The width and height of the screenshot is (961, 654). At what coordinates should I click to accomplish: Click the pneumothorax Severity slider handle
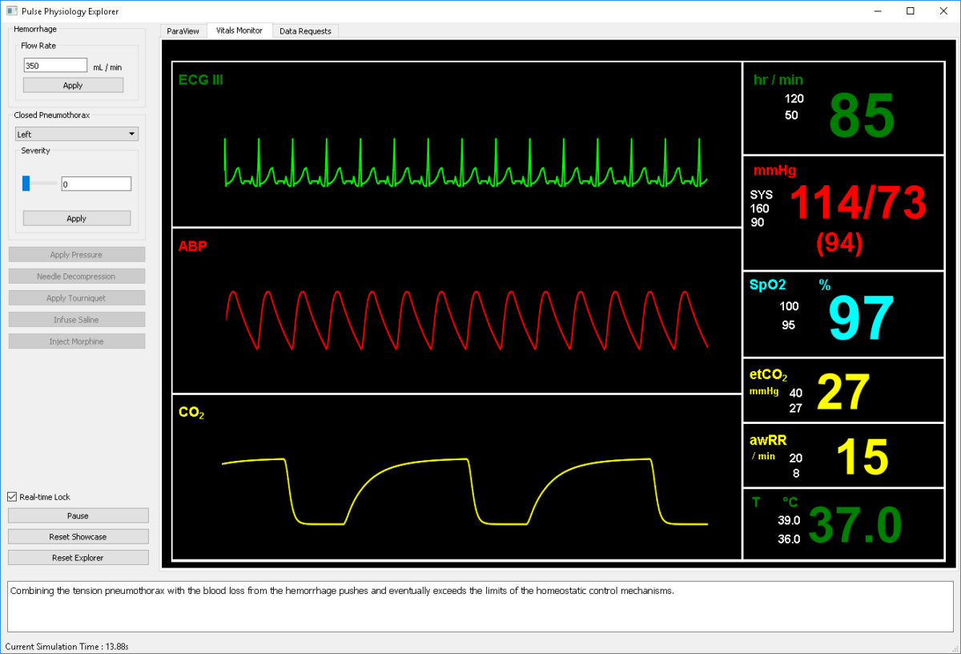click(26, 184)
